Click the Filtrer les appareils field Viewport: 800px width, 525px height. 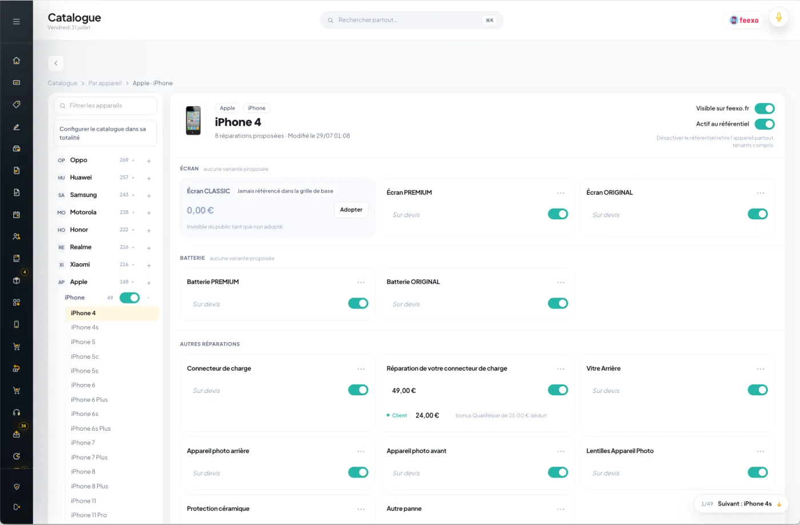(105, 106)
